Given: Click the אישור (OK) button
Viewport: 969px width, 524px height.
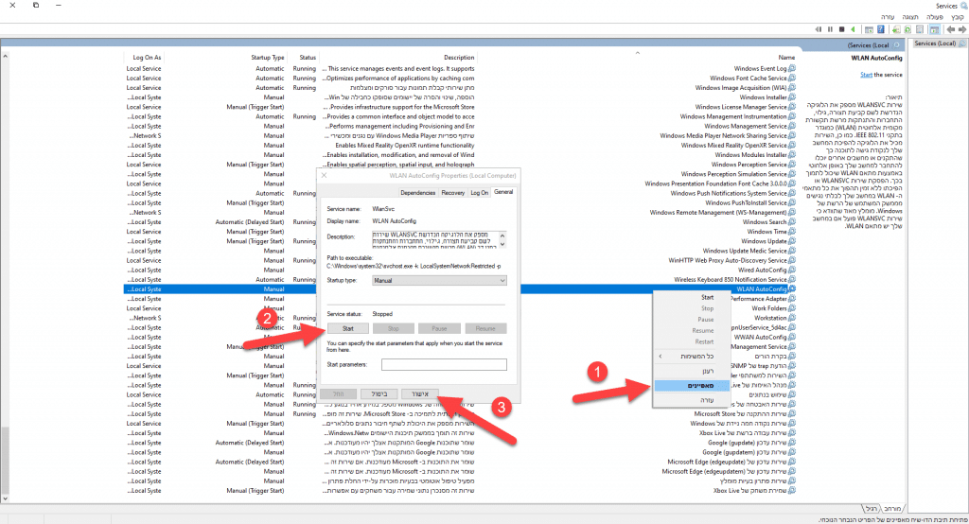Looking at the screenshot, I should pyautogui.click(x=419, y=394).
